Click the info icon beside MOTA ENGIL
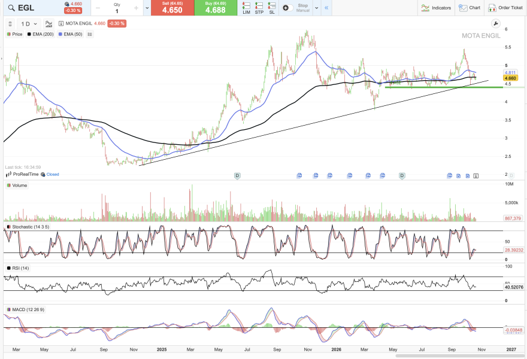527x359 pixels. tap(61, 23)
